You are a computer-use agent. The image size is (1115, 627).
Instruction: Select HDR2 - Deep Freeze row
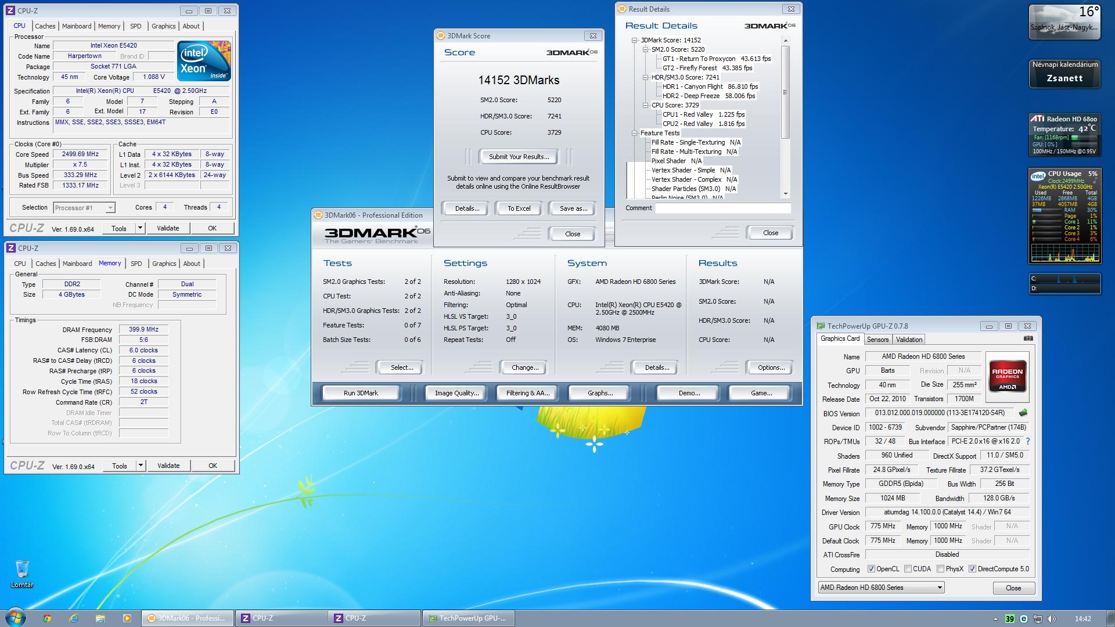coord(708,96)
